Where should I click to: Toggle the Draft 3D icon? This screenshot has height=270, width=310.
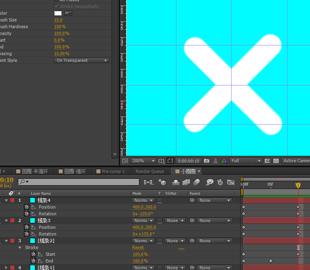point(162,182)
